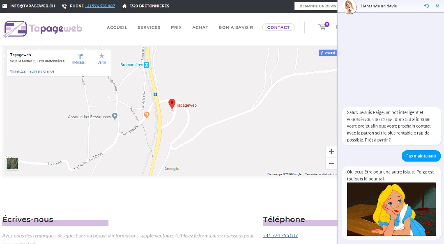Screen dimensions: 444x244
Task: Click the Google logo on the map
Action: tap(172, 169)
